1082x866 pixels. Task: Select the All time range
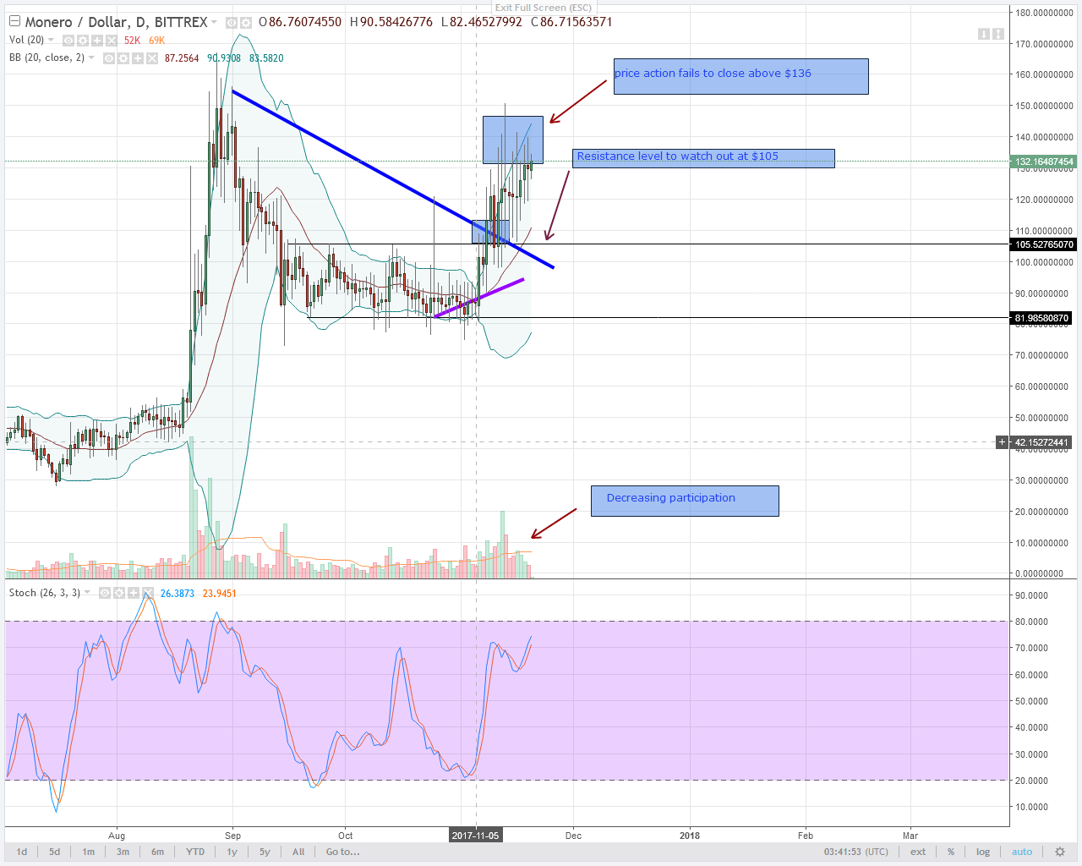pyautogui.click(x=298, y=852)
